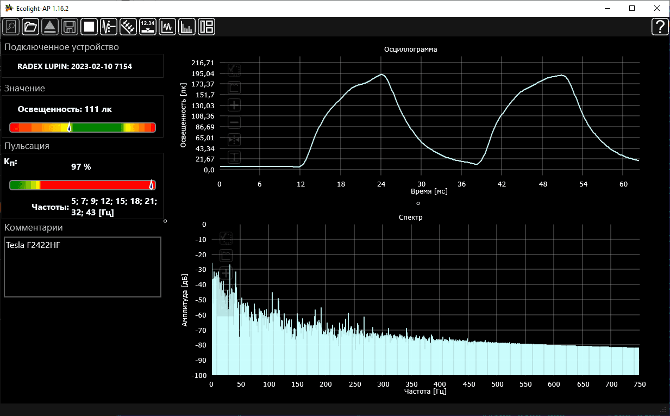Viewport: 670px width, 416px height.
Task: Zoom out the oscillogram with the minus icon
Action: click(x=234, y=122)
